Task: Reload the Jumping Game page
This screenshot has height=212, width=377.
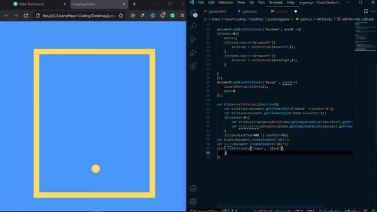Action: click(x=26, y=16)
